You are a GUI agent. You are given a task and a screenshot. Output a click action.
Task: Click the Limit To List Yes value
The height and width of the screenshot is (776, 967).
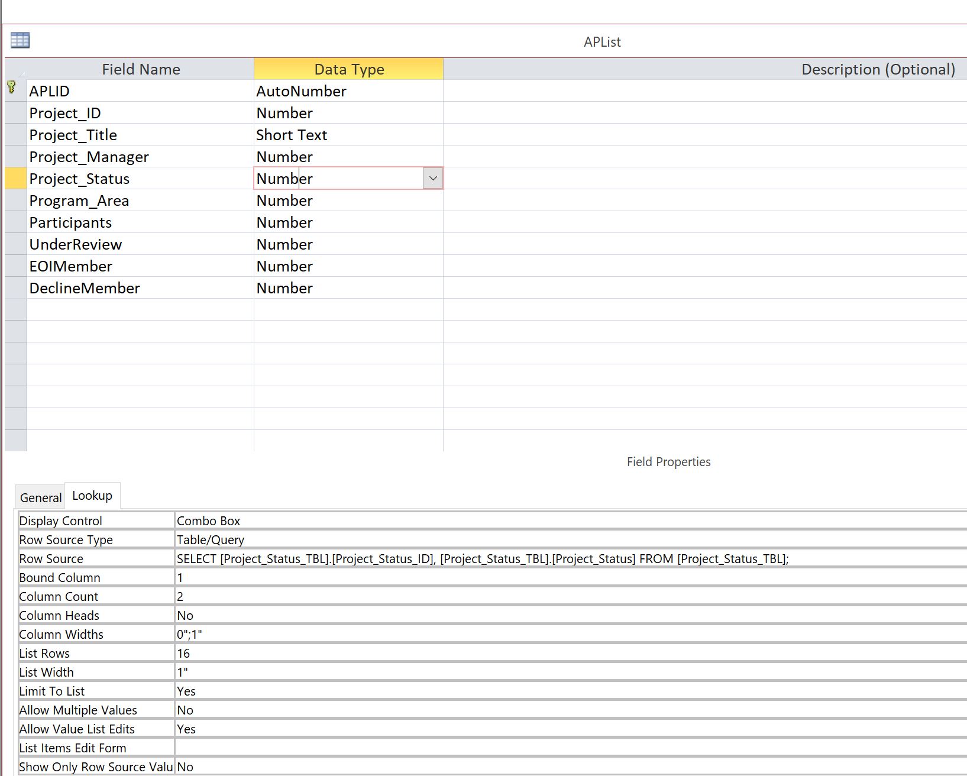point(186,691)
